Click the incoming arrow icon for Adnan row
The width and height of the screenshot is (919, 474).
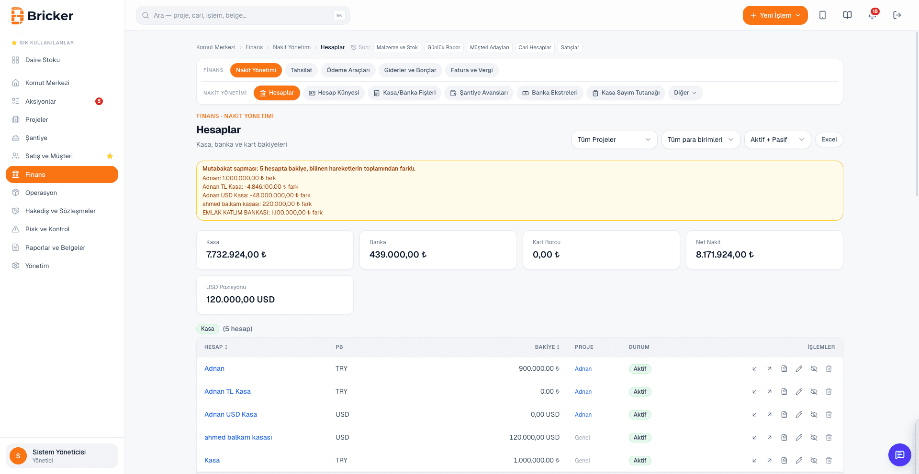(x=754, y=369)
